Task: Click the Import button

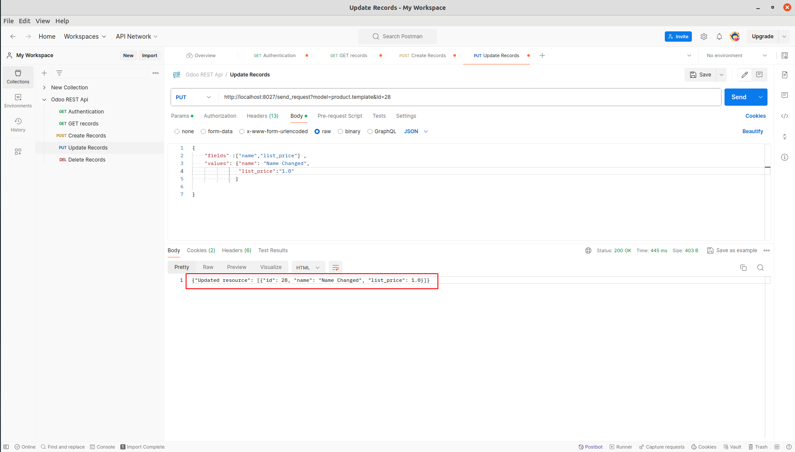Action: click(x=150, y=55)
